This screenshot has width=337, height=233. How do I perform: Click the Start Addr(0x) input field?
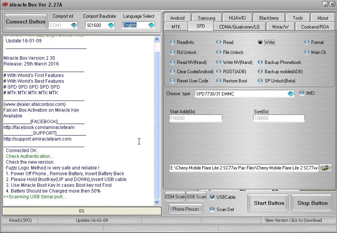point(195,118)
